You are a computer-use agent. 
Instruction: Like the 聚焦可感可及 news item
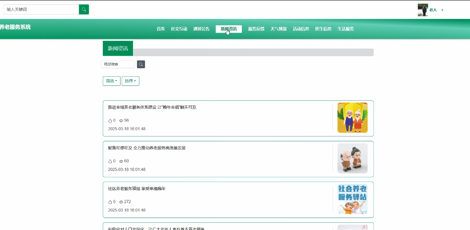110,161
